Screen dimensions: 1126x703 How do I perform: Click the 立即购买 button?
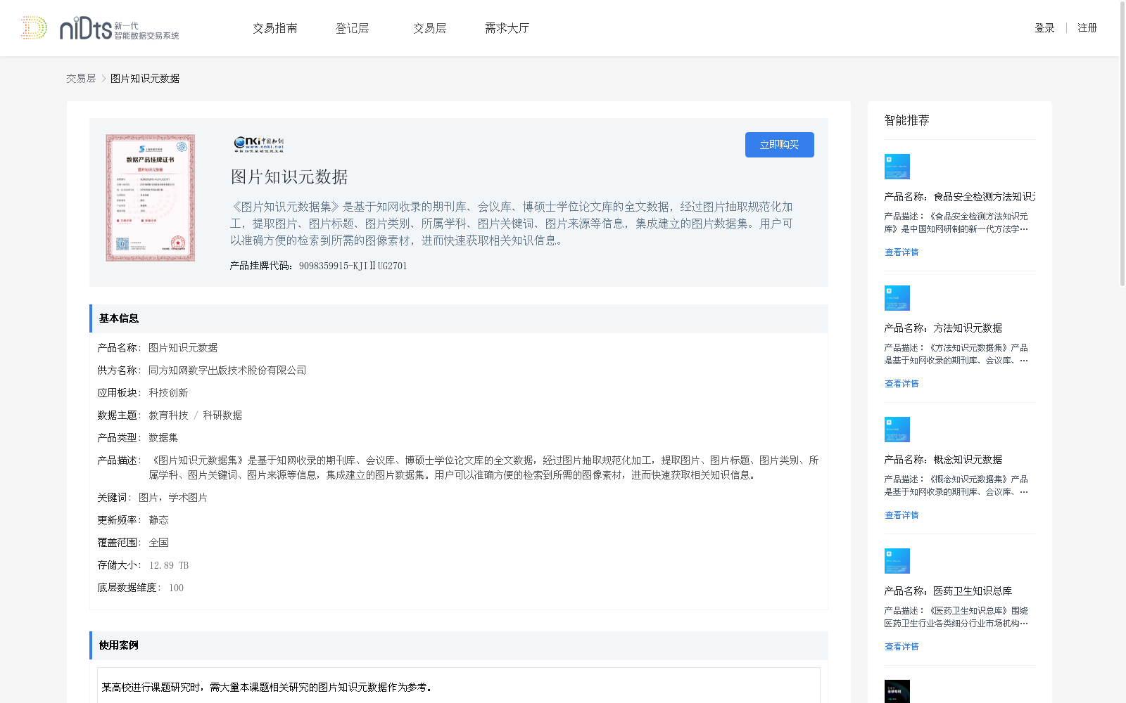click(780, 145)
